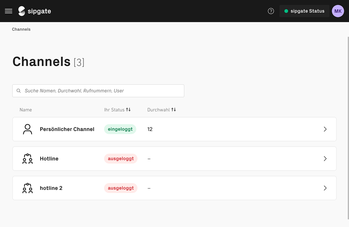Click the page's vertical scrollbar

pos(348,123)
